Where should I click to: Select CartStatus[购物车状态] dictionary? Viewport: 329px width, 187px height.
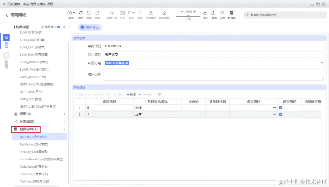pos(34,181)
